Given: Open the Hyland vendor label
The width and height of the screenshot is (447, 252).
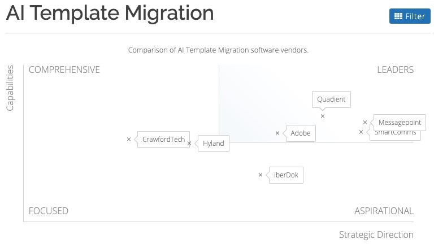Looking at the screenshot, I should [213, 144].
